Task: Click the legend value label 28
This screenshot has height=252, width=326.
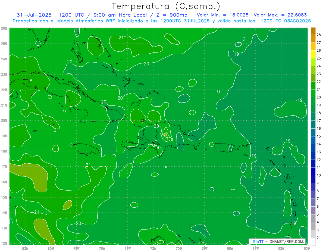Action: [319, 35]
